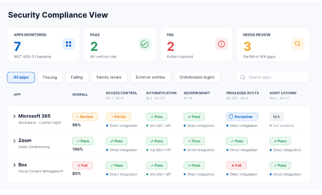Click Zoom privileged accounts Pass badge
The height and width of the screenshot is (195, 322).
coord(237,141)
